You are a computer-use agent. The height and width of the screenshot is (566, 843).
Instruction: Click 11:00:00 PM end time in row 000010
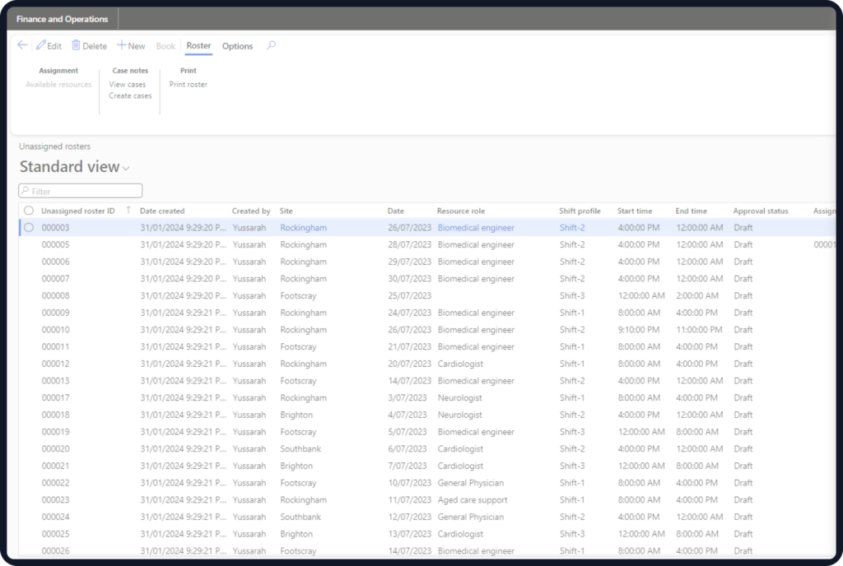tap(700, 330)
